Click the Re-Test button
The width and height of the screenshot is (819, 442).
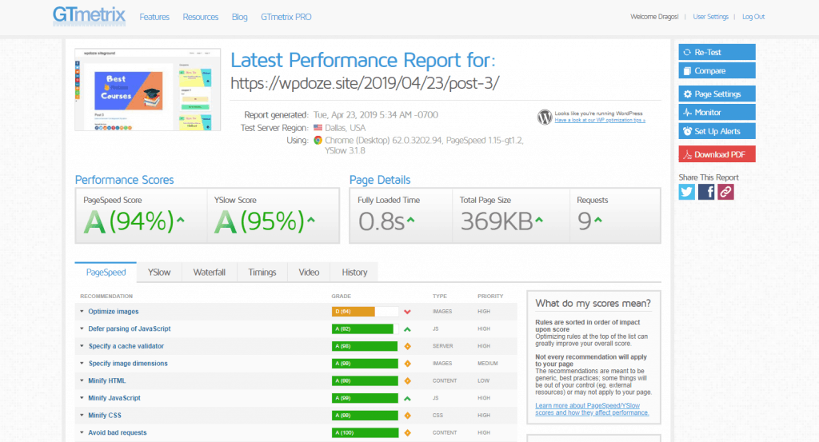(x=717, y=52)
